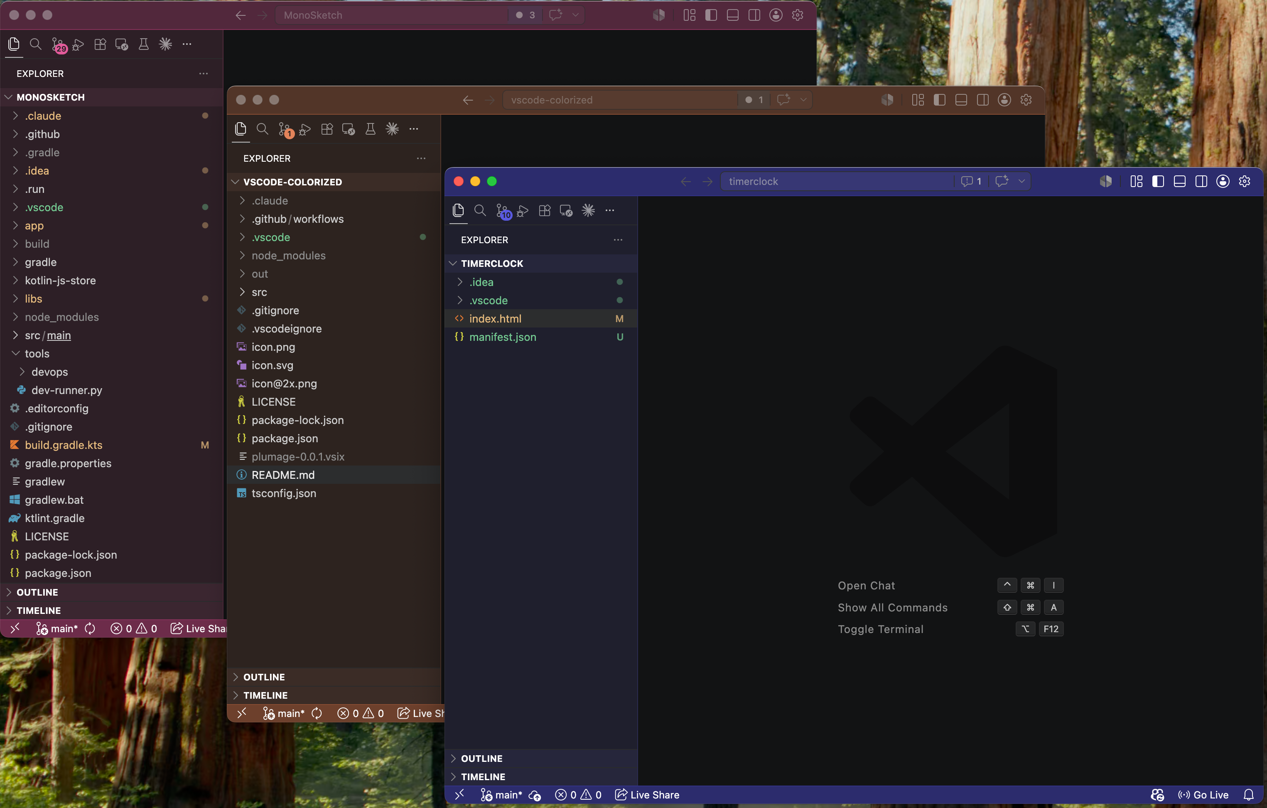Click Live Share in timerclock status bar

(647, 795)
